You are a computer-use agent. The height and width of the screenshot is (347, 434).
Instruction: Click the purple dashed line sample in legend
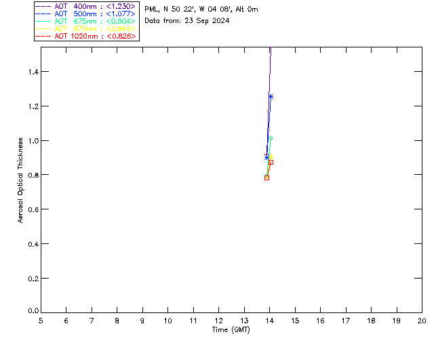[x=43, y=7]
